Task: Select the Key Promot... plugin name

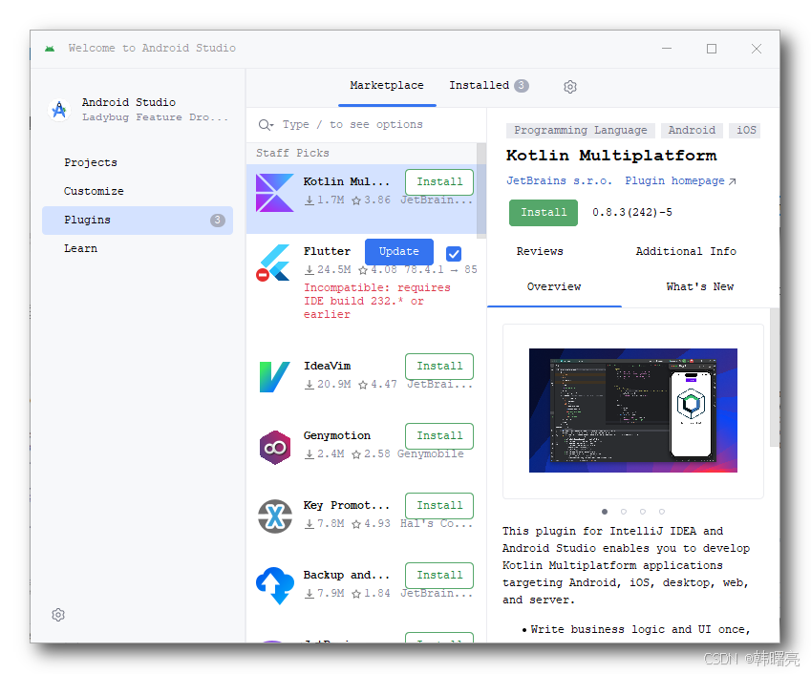Action: point(347,506)
